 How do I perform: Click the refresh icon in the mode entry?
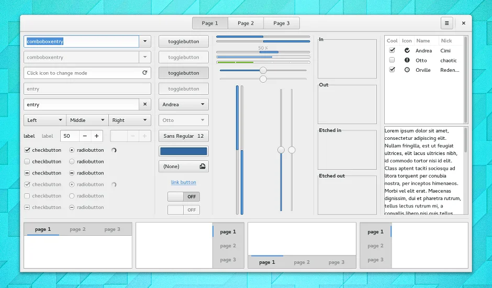[144, 73]
